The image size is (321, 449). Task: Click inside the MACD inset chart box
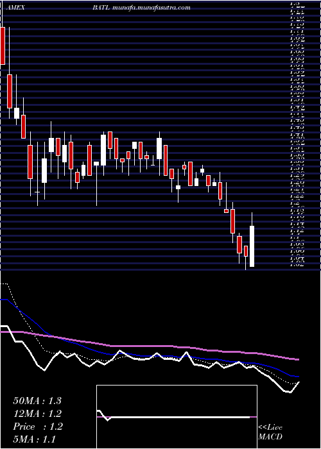[177, 417]
